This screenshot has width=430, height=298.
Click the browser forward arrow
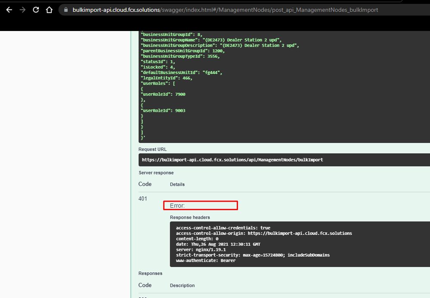tap(22, 9)
